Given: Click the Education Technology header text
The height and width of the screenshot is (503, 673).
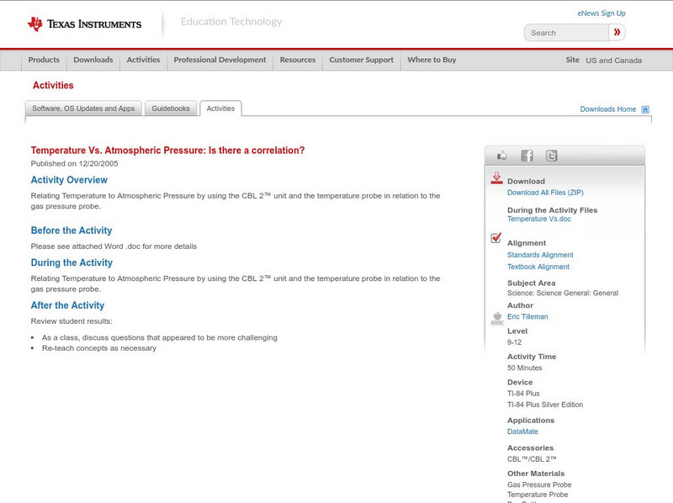Looking at the screenshot, I should (231, 22).
